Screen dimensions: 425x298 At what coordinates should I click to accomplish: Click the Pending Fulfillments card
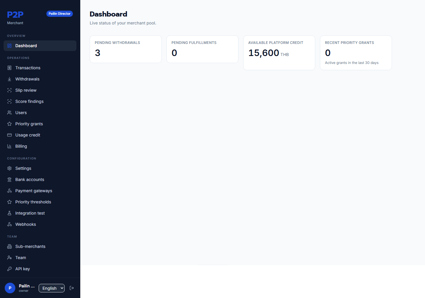pos(202,49)
